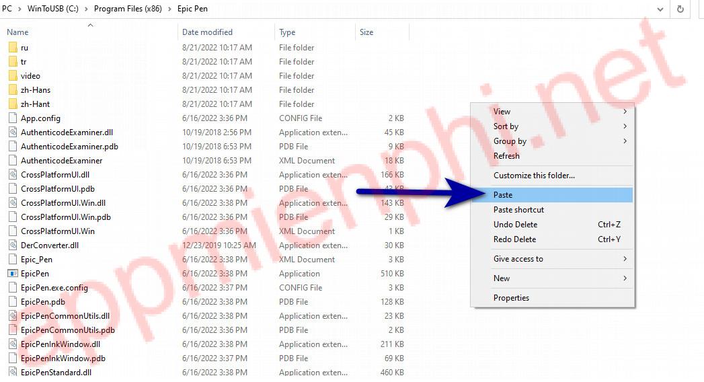This screenshot has width=704, height=382.
Task: Select the zh-Hant folder icon
Action: click(x=13, y=104)
